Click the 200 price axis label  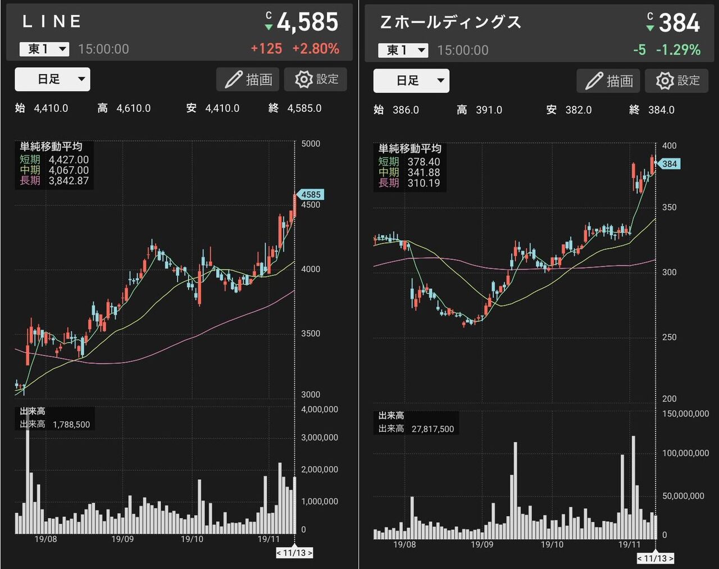[x=670, y=399]
